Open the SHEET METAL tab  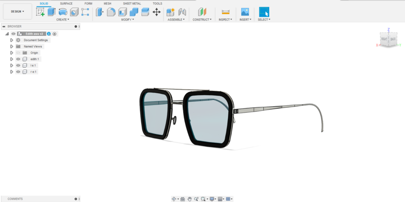132,3
